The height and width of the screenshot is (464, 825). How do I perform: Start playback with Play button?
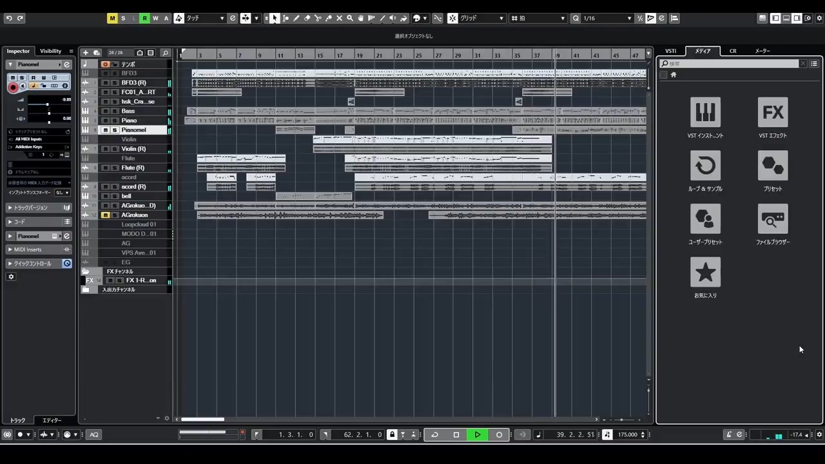click(478, 434)
